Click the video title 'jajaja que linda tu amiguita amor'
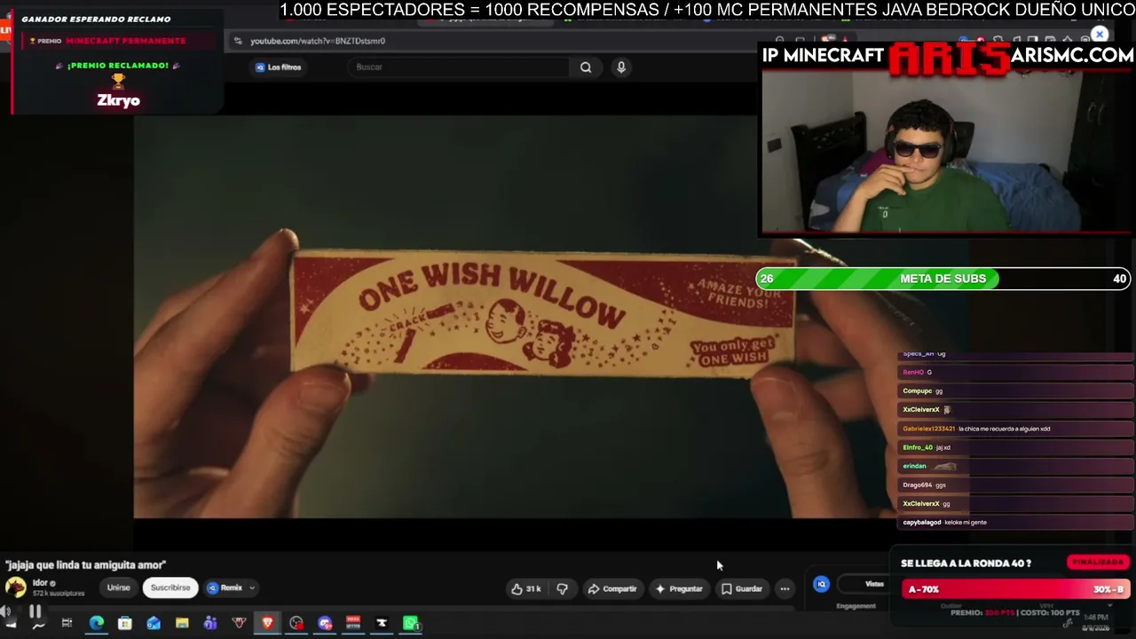The image size is (1136, 639). click(85, 564)
